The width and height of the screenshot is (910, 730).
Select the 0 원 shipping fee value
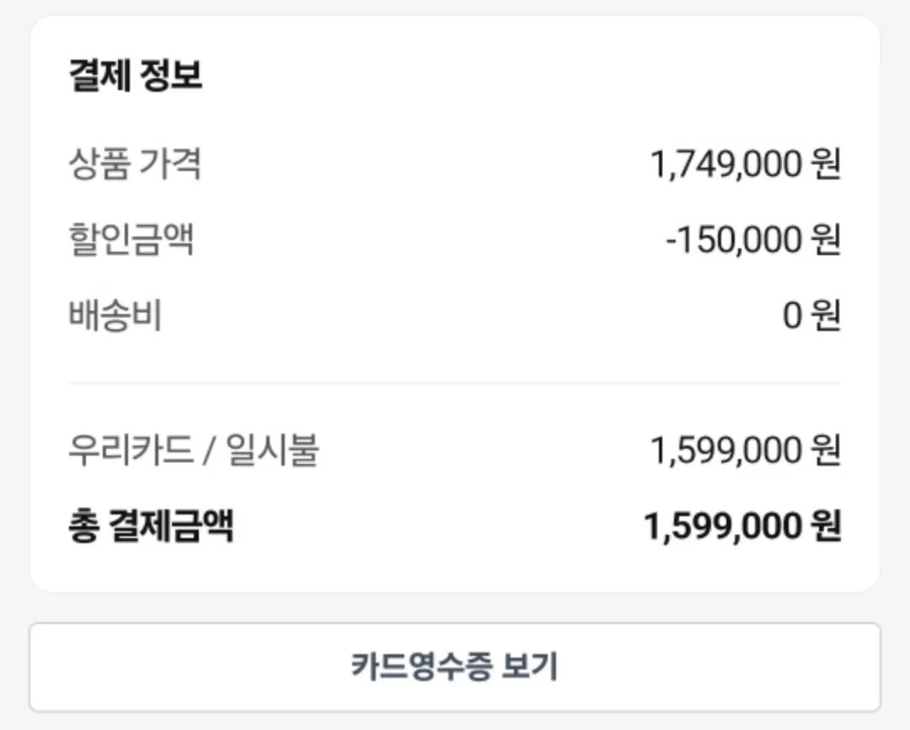pyautogui.click(x=812, y=316)
